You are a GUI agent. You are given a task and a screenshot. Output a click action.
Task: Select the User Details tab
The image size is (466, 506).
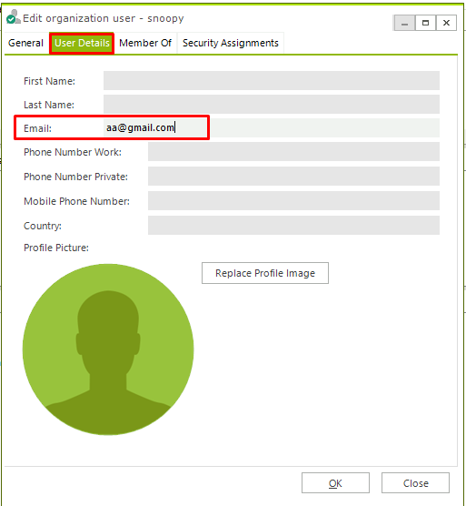coord(82,43)
